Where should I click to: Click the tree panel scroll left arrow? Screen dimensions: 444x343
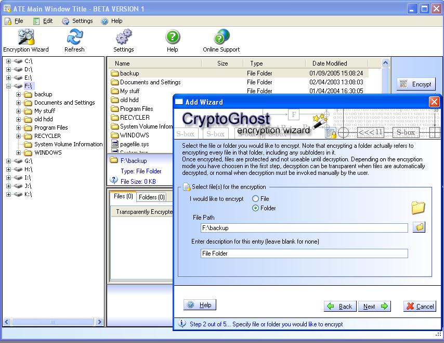[x=7, y=322]
